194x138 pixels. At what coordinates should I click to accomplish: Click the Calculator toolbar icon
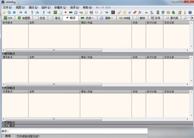point(158,12)
